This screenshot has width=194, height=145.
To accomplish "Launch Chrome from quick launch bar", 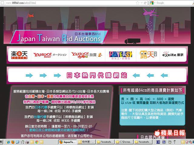I will [x=37, y=142].
